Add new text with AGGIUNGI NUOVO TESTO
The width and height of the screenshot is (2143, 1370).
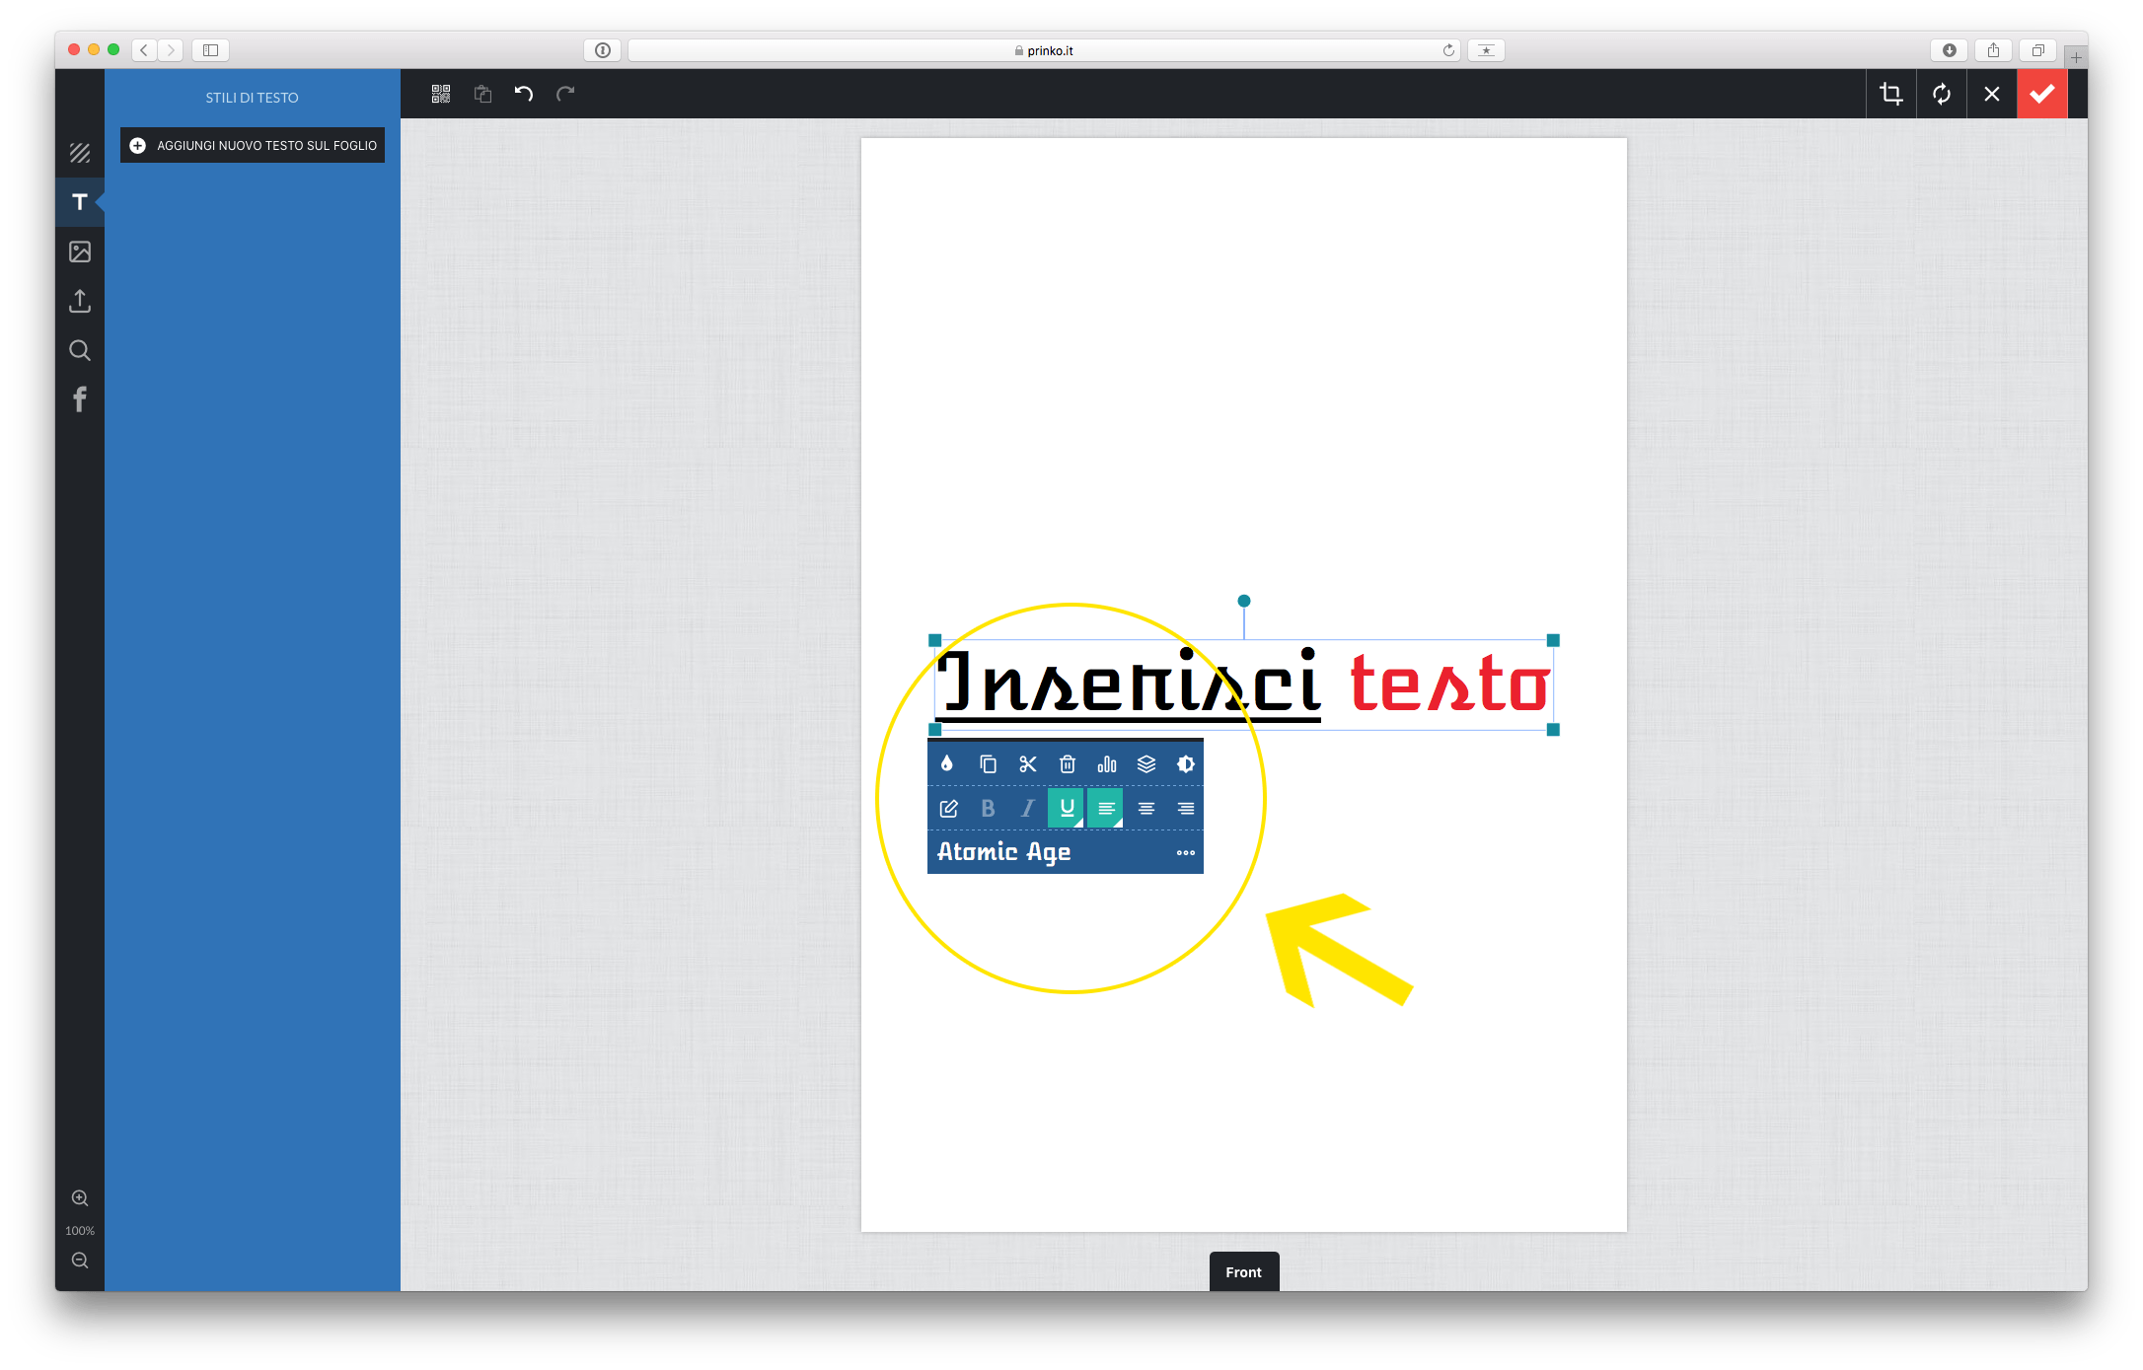253,145
